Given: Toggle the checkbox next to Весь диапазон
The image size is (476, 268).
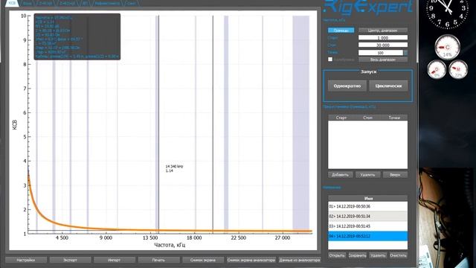Looking at the screenshot, I should [x=330, y=60].
